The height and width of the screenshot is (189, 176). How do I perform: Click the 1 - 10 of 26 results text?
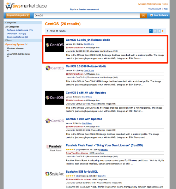(x=56, y=31)
